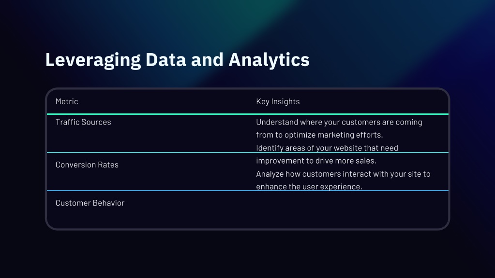Image resolution: width=495 pixels, height=278 pixels.
Task: Click the empty cell beside Customer Behavior
Action: point(348,209)
